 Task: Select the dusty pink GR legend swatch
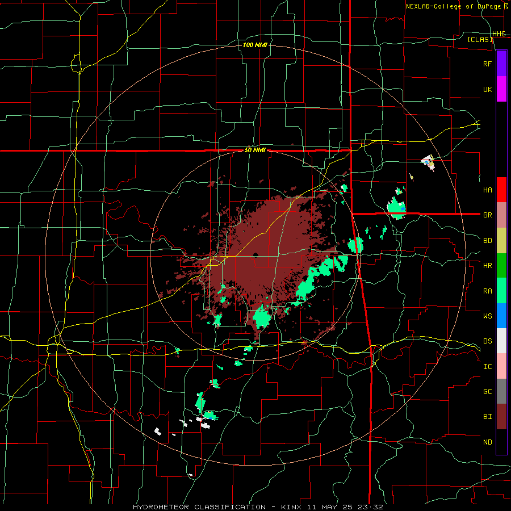pos(501,215)
